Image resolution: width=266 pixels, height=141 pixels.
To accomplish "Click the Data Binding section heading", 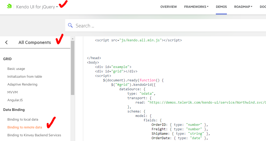I will coord(14,110).
